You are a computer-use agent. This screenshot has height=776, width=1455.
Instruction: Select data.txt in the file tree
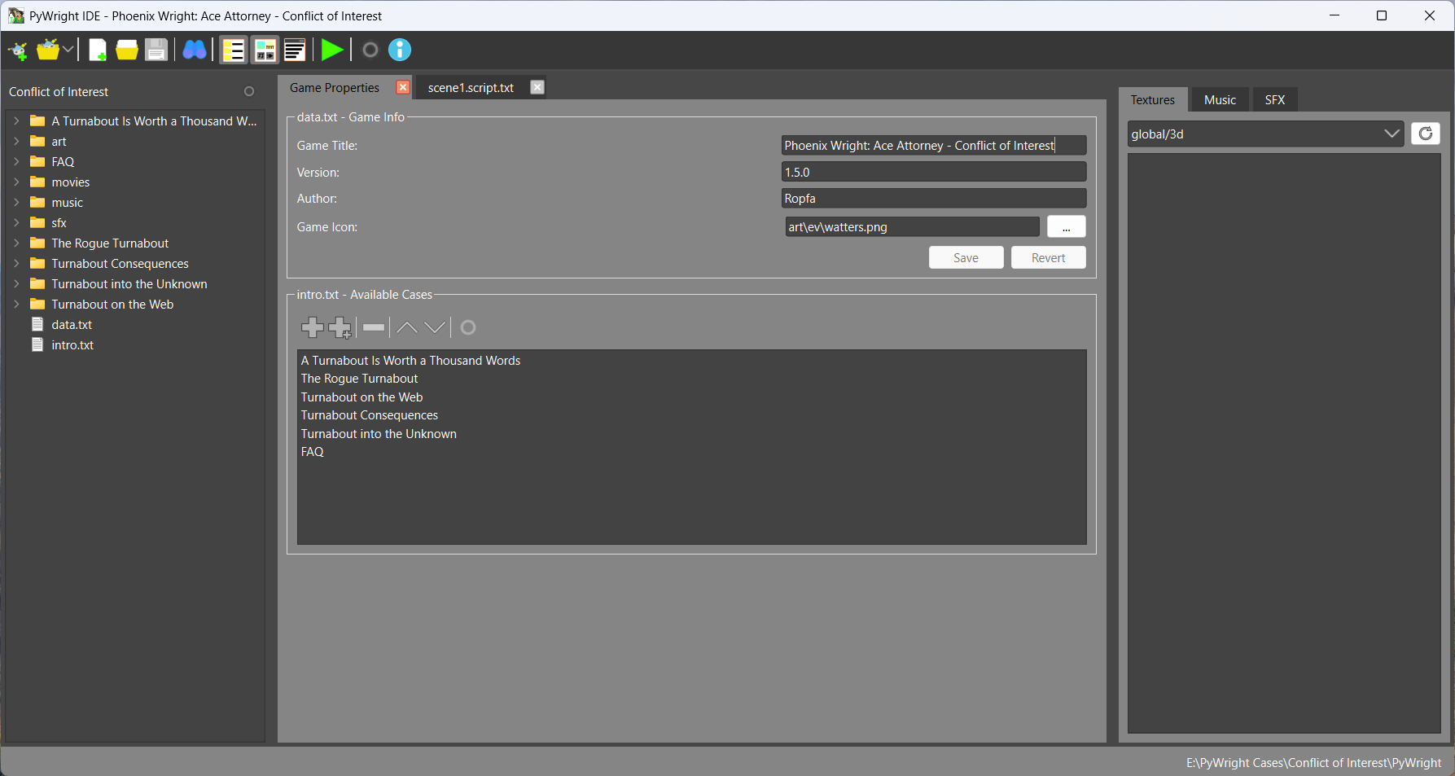(72, 325)
